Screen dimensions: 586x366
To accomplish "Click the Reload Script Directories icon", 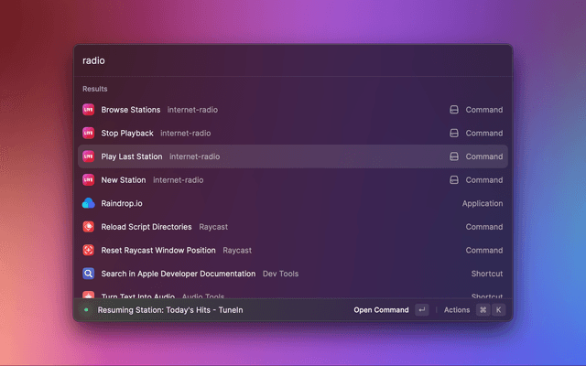I will pos(89,227).
